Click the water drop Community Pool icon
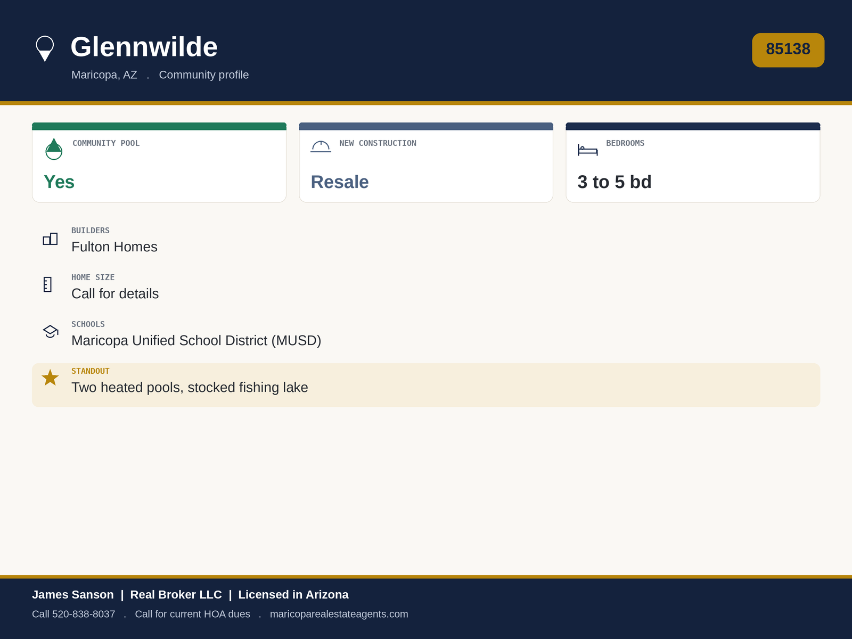Screen dimensions: 852x639 pos(54,149)
